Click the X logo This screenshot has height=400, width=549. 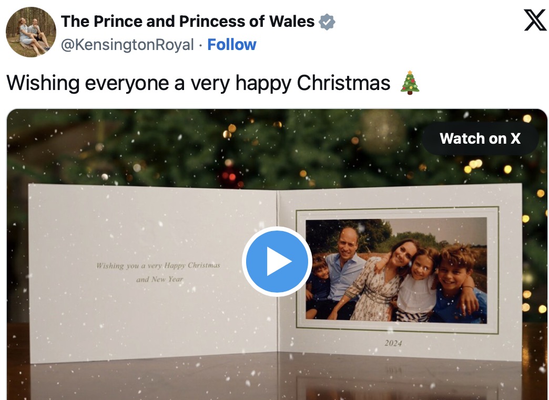535,21
